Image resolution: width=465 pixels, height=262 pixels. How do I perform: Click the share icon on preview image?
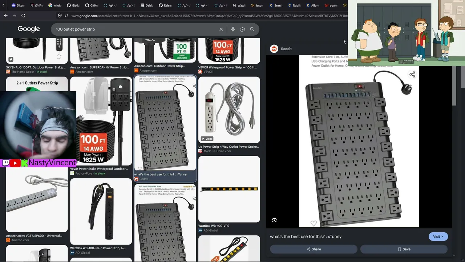(412, 75)
